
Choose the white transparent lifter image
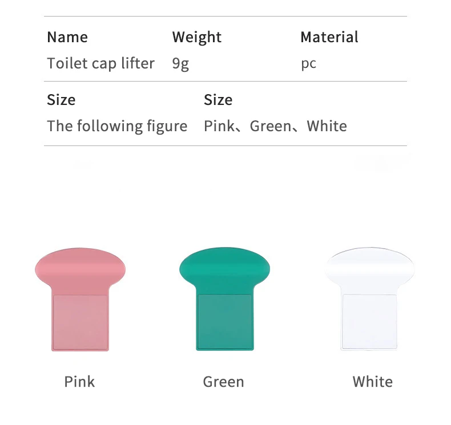pyautogui.click(x=369, y=299)
